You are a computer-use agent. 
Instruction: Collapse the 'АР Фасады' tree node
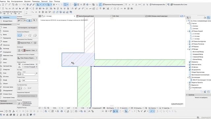tap(188, 49)
